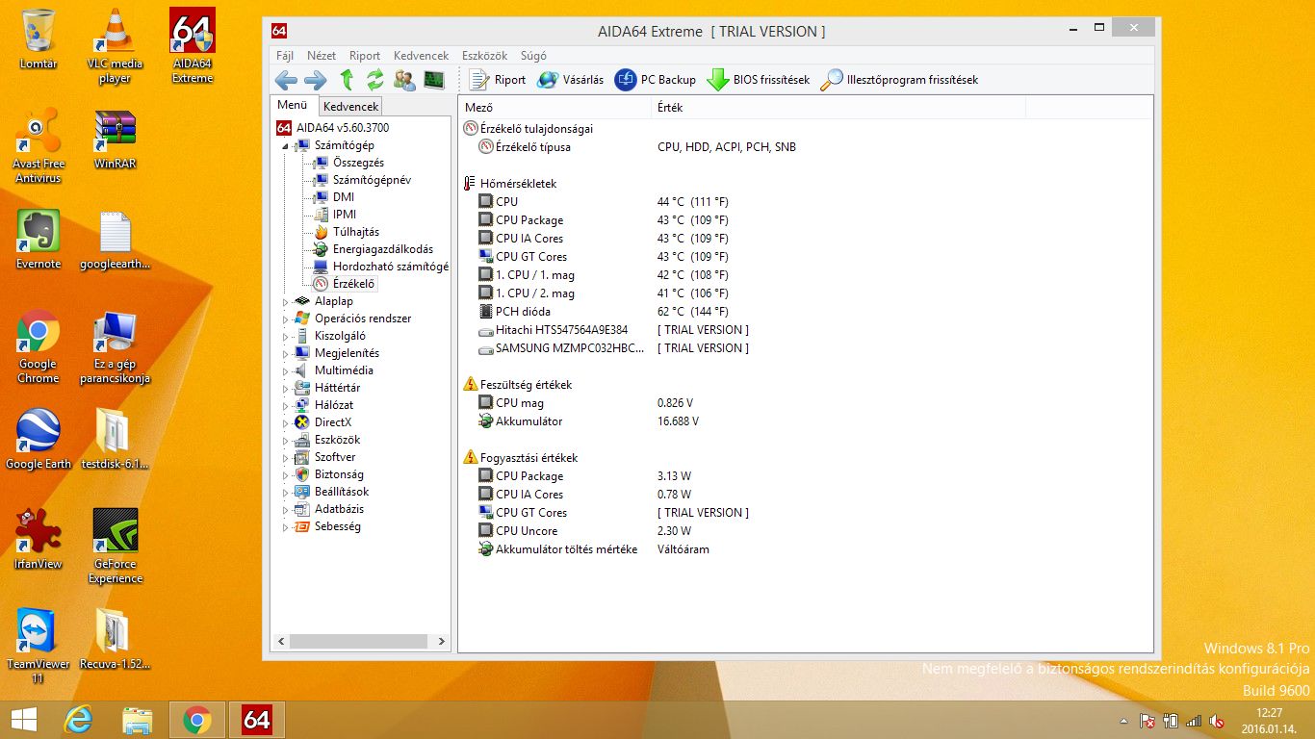Image resolution: width=1315 pixels, height=739 pixels.
Task: Open the Fájl menu
Action: tap(285, 56)
